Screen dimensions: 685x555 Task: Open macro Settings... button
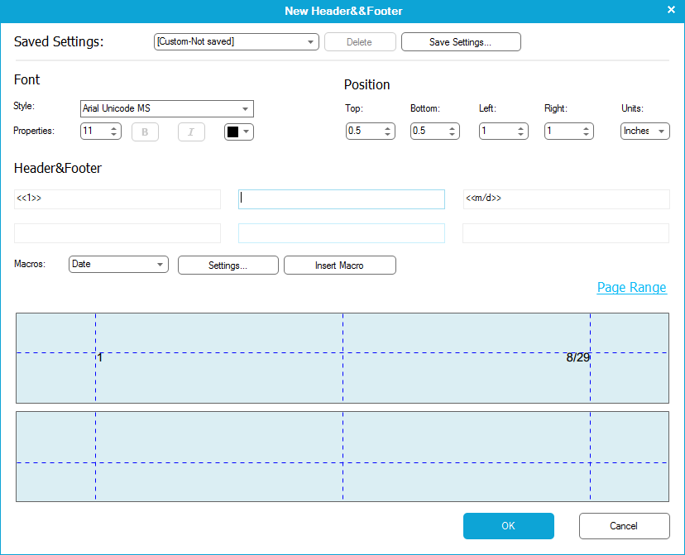click(x=228, y=266)
